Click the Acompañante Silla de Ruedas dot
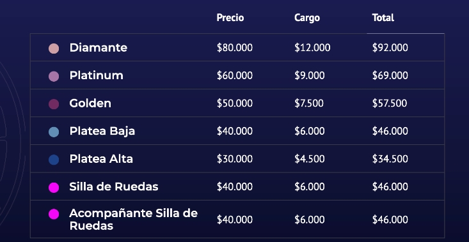This screenshot has height=242, width=469. [x=54, y=214]
